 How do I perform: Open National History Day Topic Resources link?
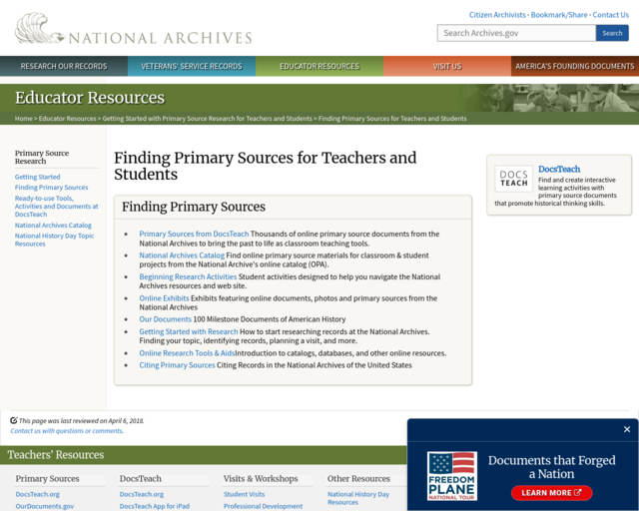click(54, 240)
